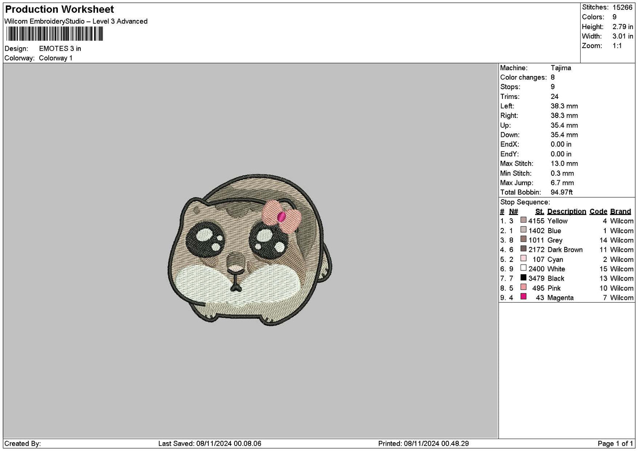Choose the Pink thread color swatch
Image resolution: width=638 pixels, height=451 pixels.
(523, 288)
